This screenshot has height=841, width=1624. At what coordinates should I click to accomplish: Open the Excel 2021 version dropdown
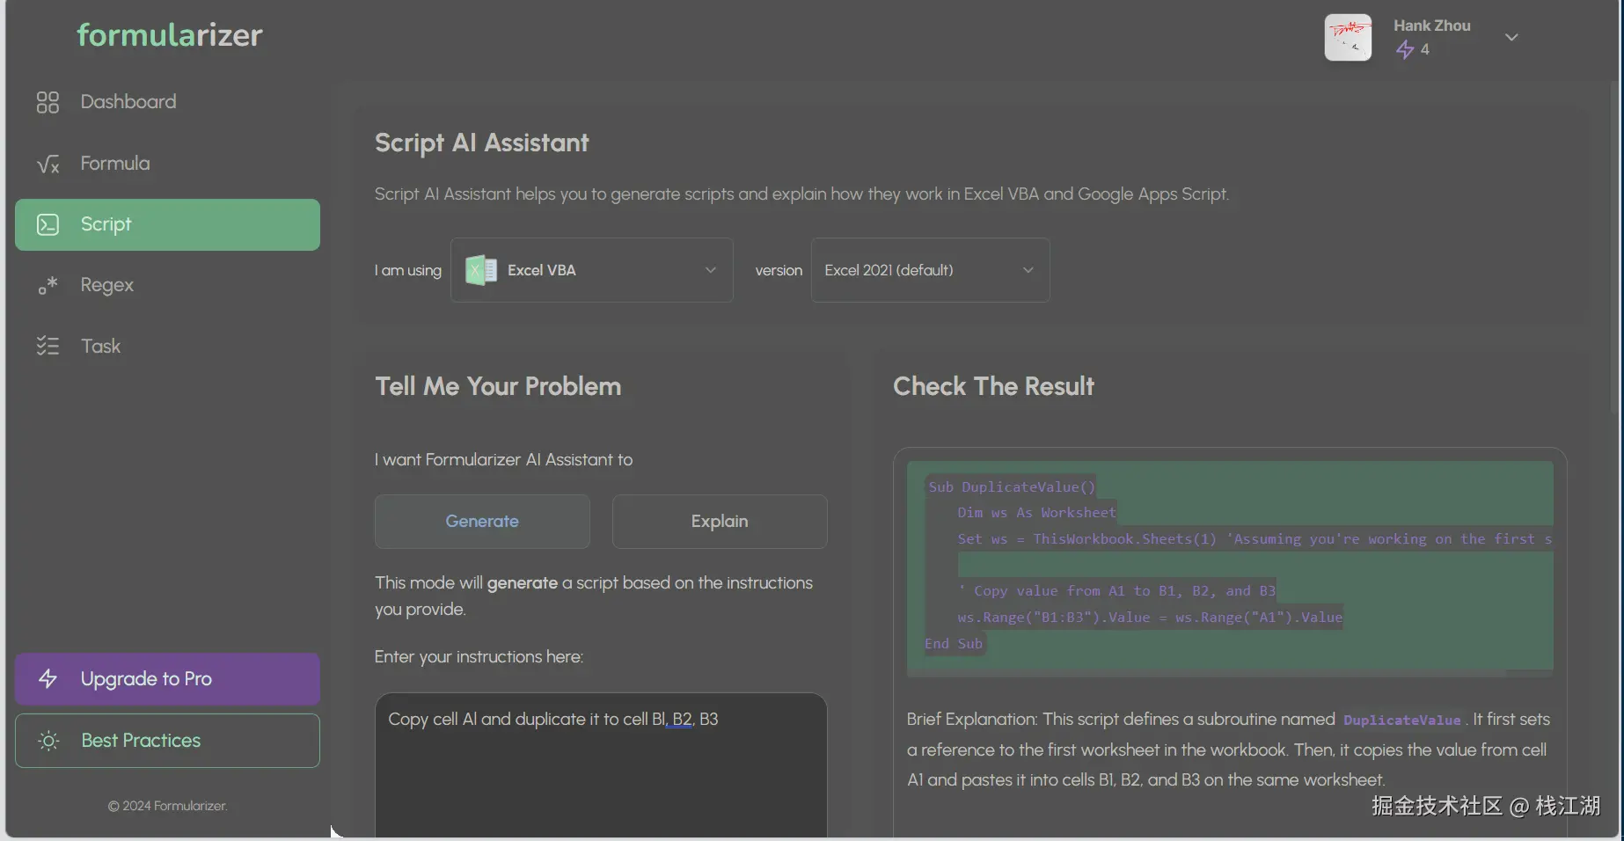[x=931, y=270]
